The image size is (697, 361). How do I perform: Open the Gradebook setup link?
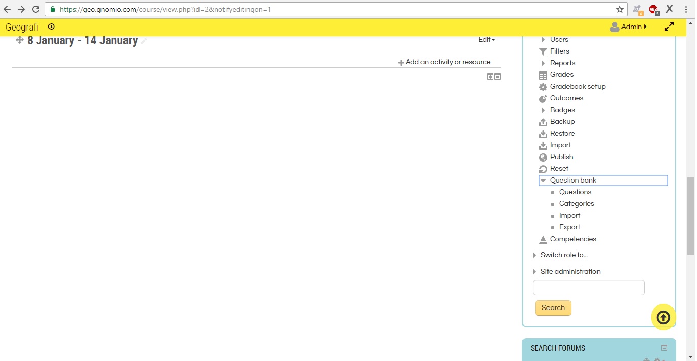578,87
